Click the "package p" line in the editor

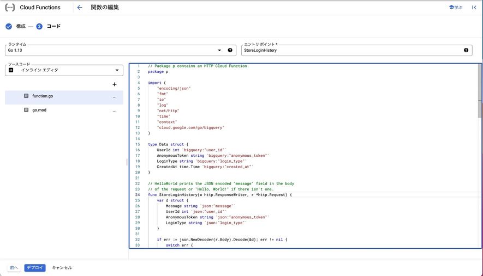pos(158,72)
